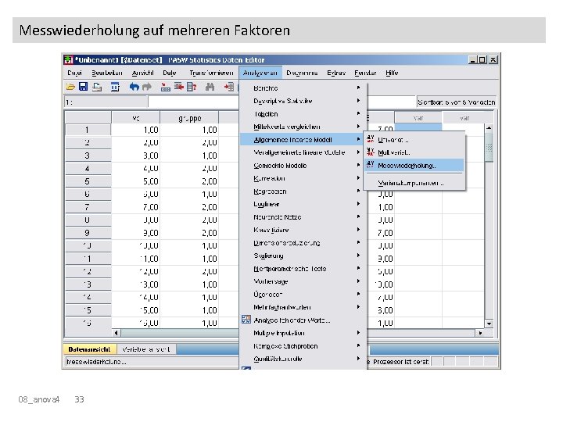The height and width of the screenshot is (422, 563).
Task: Open the Fenster menu
Action: pyautogui.click(x=365, y=73)
